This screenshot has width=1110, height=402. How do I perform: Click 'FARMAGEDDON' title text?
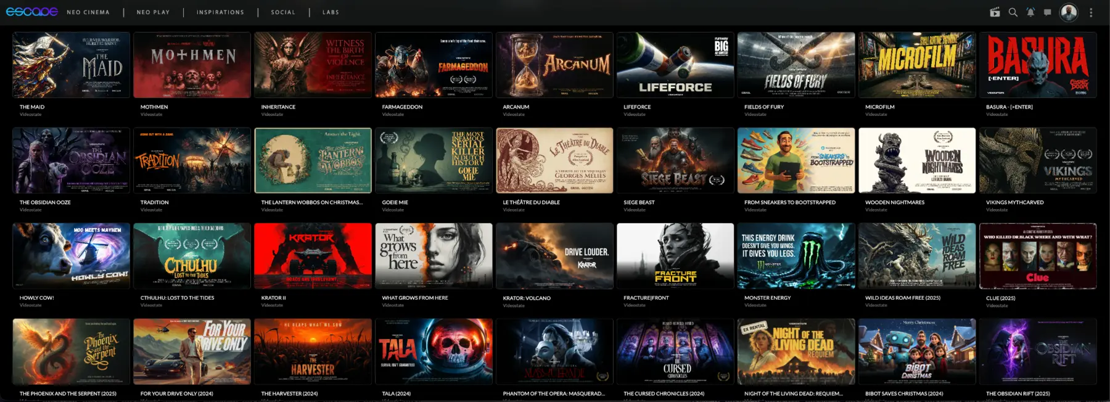coord(402,107)
